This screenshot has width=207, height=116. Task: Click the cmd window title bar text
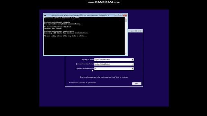click(x=80, y=15)
